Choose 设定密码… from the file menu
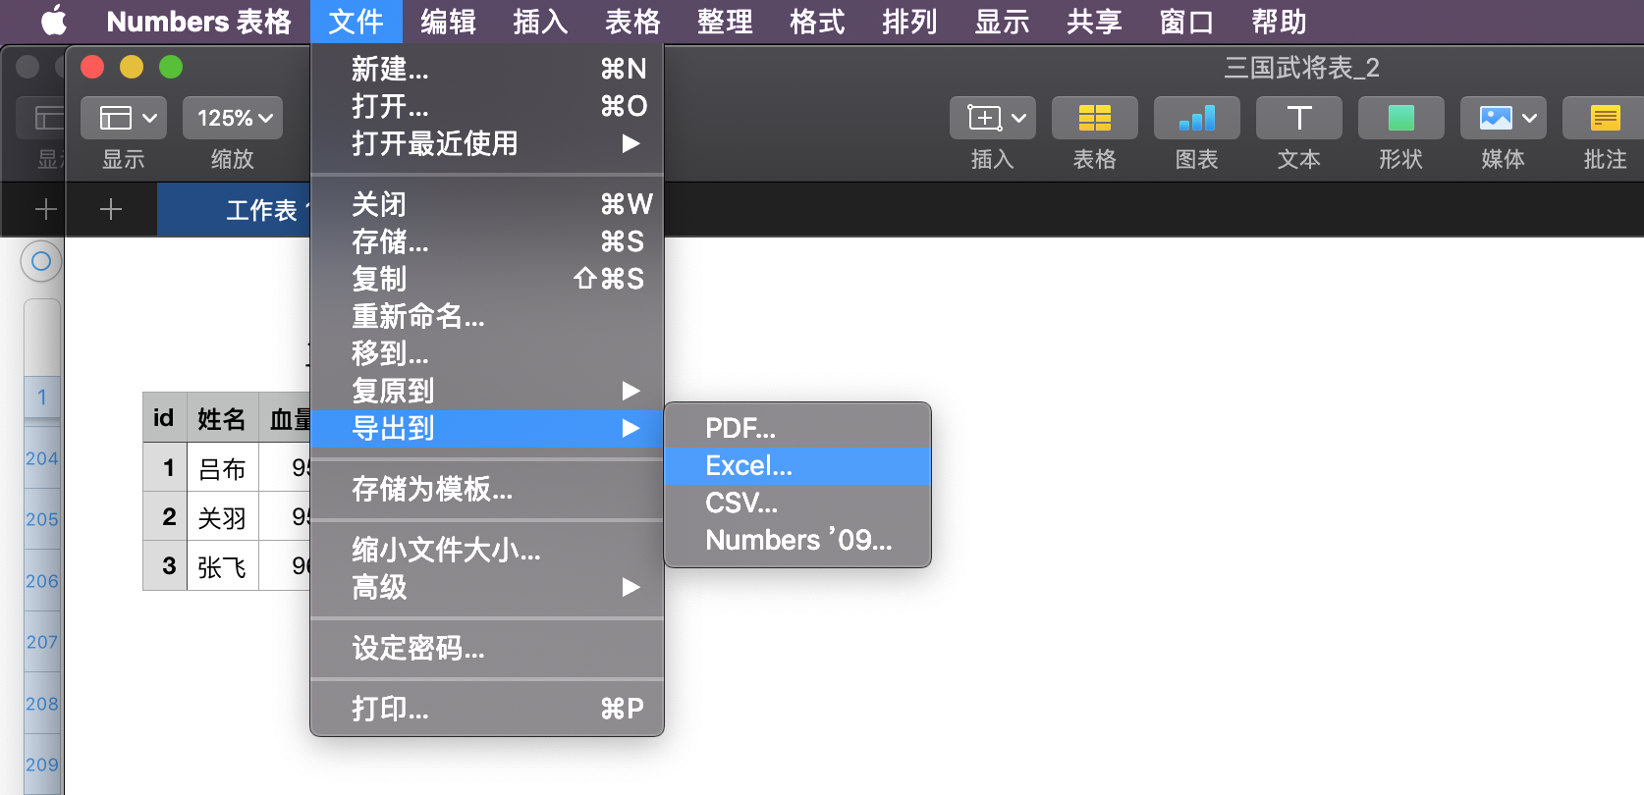The height and width of the screenshot is (795, 1644). (487, 648)
